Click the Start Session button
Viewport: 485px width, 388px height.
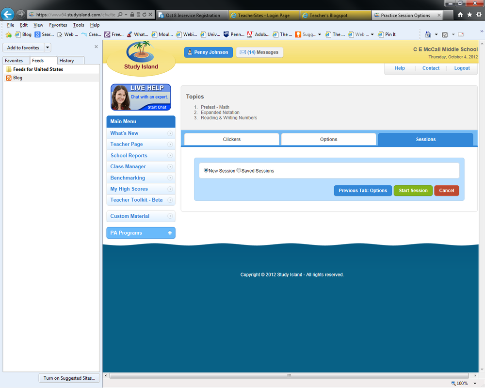coord(413,191)
